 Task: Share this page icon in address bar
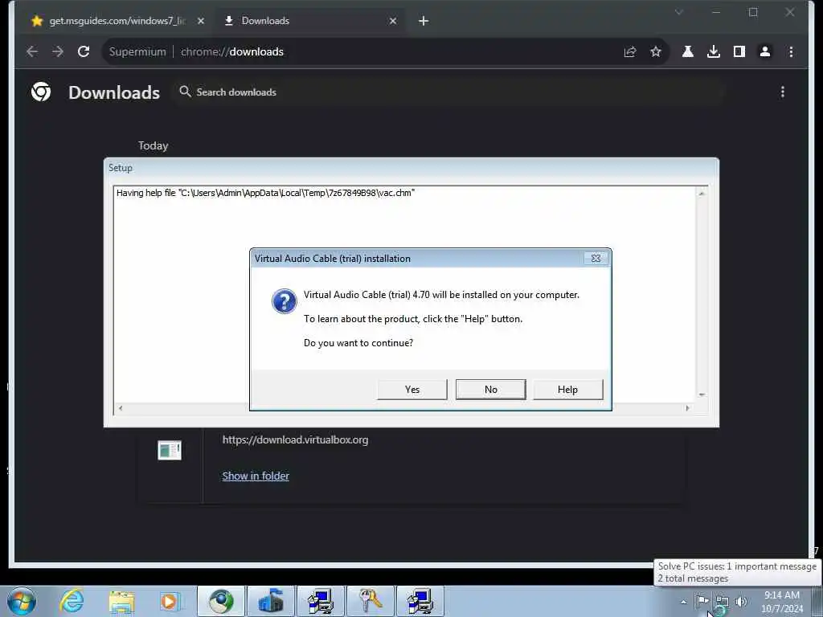(x=630, y=51)
